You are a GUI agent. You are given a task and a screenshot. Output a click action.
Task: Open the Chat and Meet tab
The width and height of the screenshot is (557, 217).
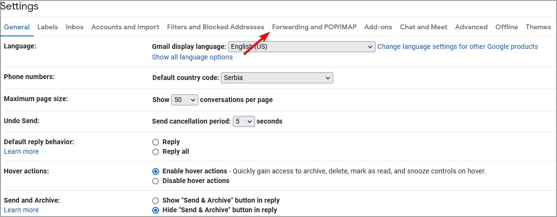click(424, 27)
